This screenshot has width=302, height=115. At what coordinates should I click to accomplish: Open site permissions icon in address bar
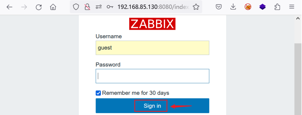coord(99,7)
